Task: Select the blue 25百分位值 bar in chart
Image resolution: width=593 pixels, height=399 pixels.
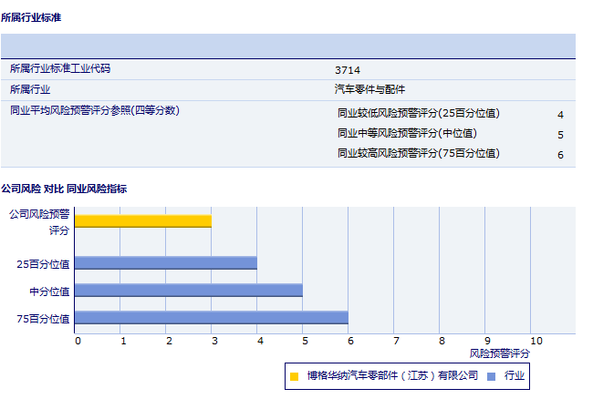Action: [165, 263]
